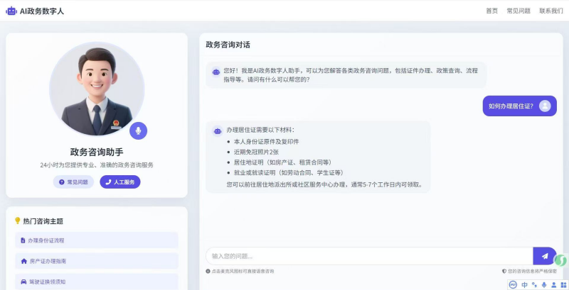Click the car icon in 驾驶证换领须知
Viewport: 569px width, 290px height.
tap(23, 281)
